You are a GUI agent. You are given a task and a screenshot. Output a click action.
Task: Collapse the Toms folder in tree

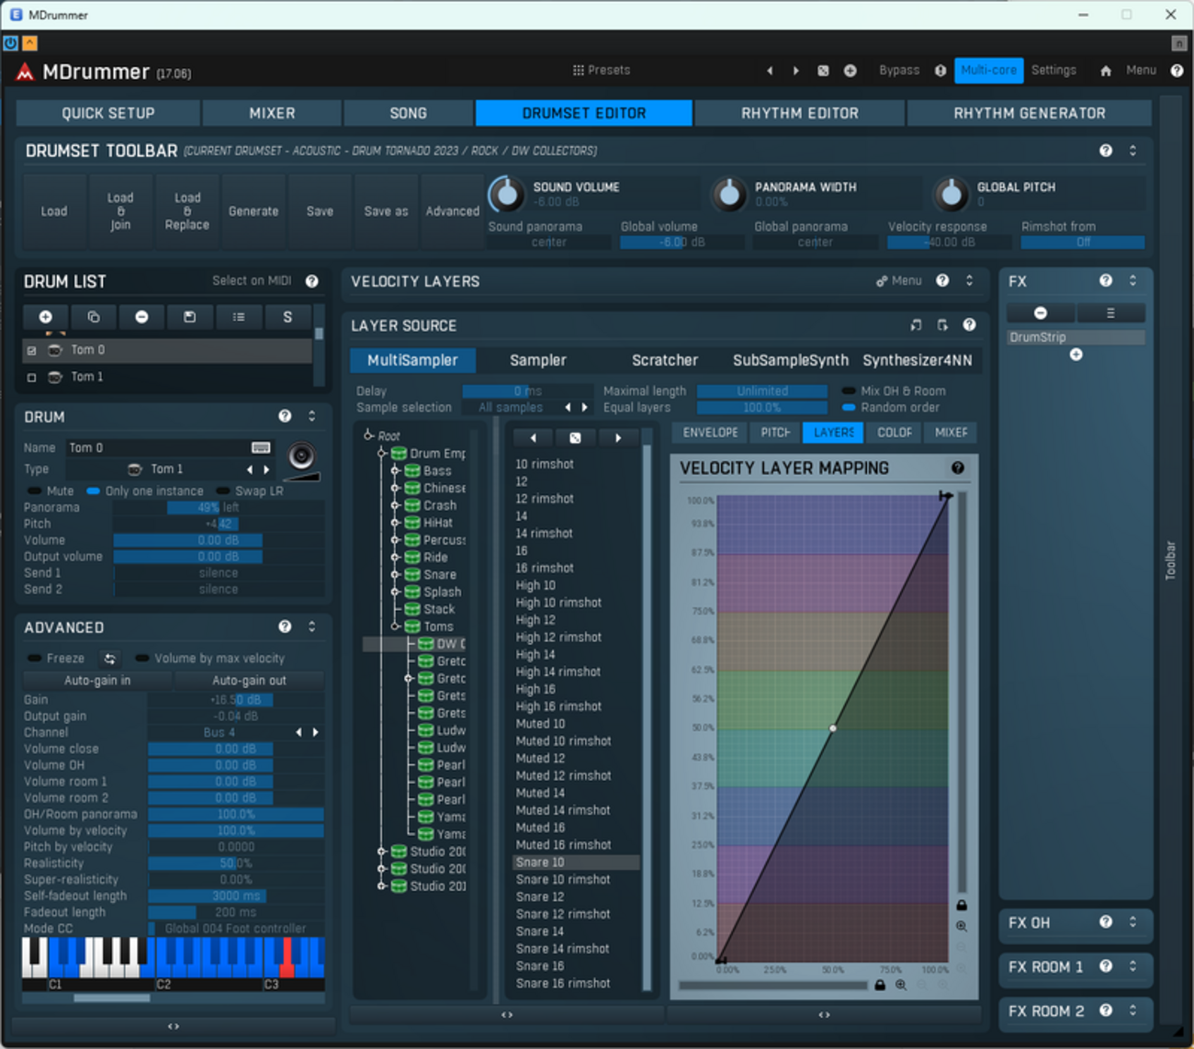395,626
